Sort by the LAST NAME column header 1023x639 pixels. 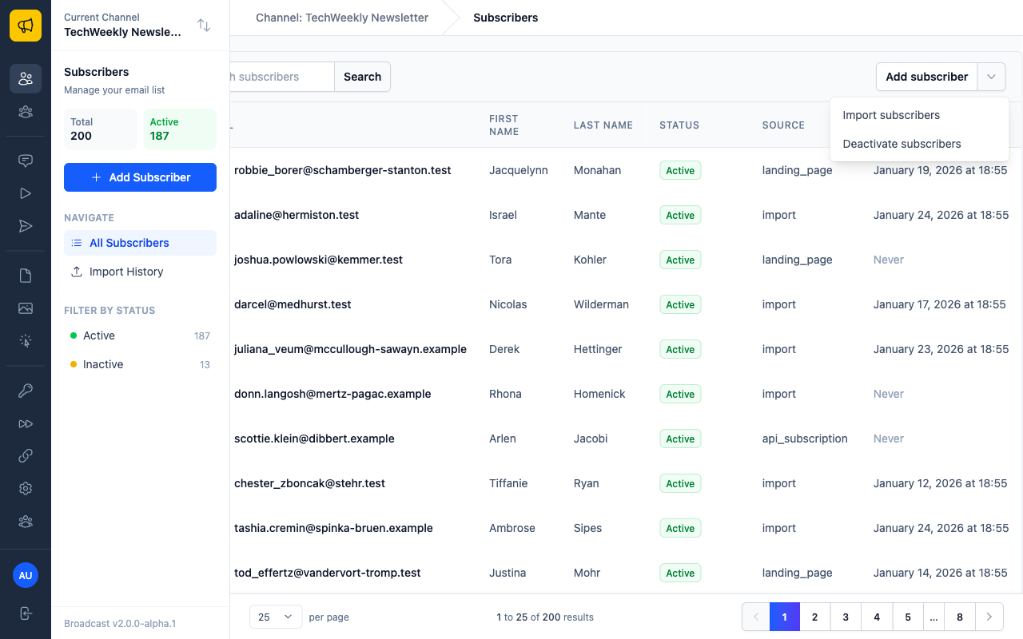coord(603,125)
